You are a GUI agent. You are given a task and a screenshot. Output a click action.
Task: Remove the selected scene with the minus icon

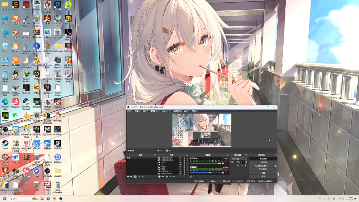(x=131, y=176)
